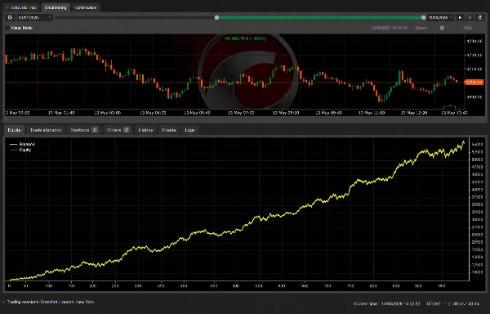The height and width of the screenshot is (314, 490).
Task: Enable the Visual Mode checkbox
Action: 7,28
